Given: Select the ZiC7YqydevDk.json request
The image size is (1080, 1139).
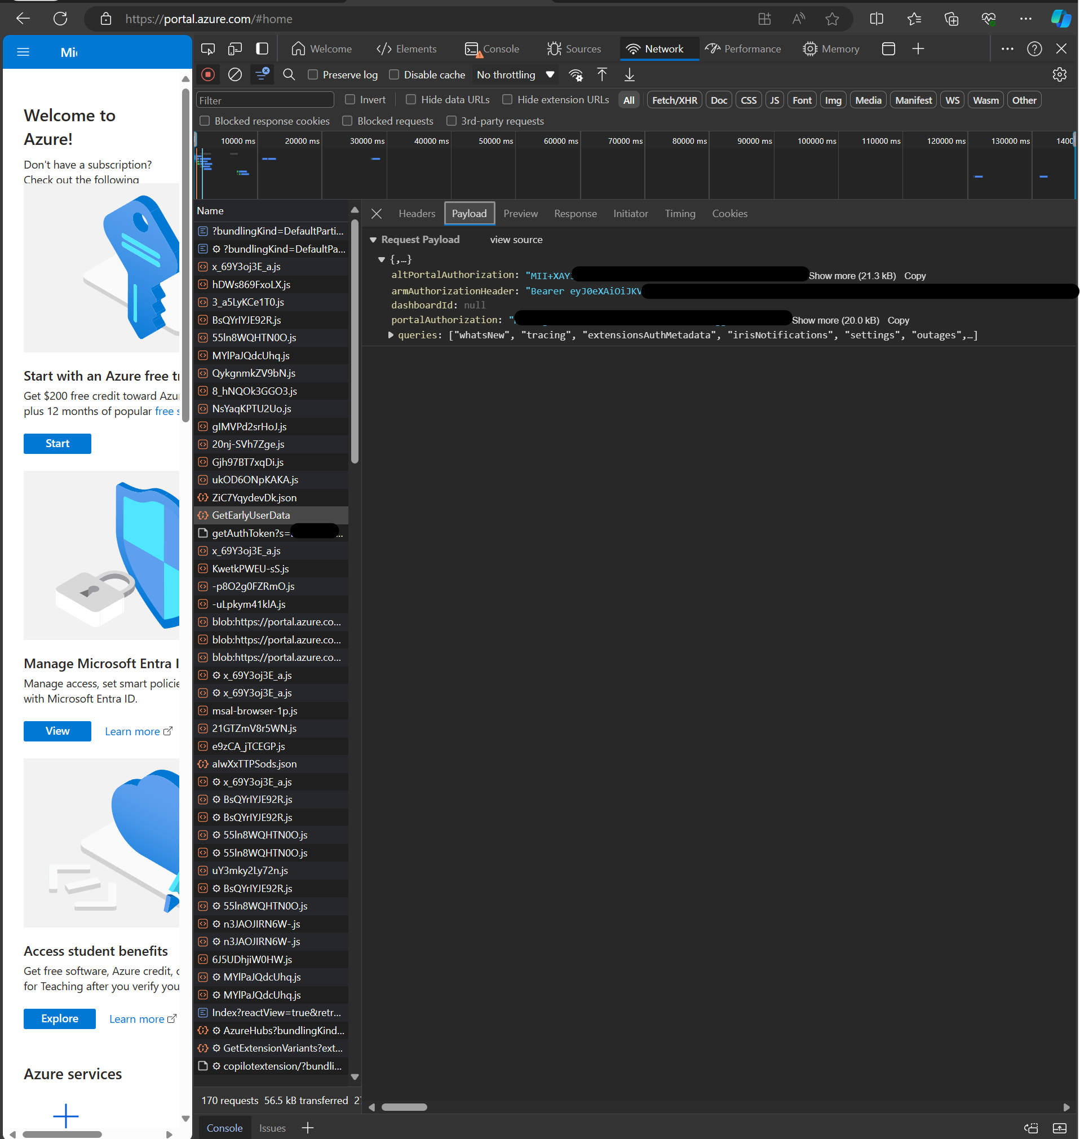Looking at the screenshot, I should coord(271,497).
